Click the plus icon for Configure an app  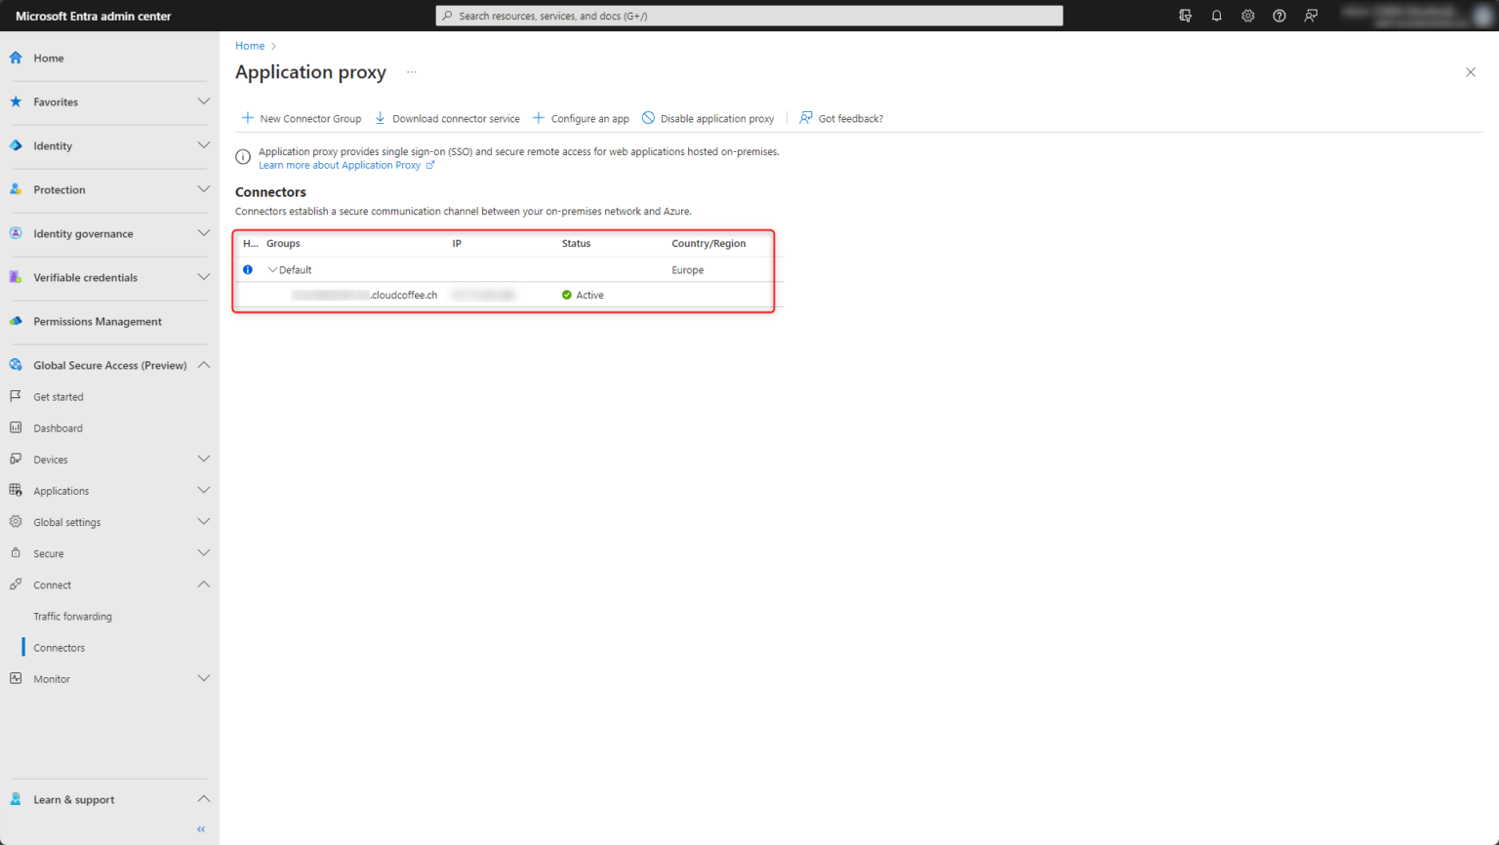tap(538, 117)
